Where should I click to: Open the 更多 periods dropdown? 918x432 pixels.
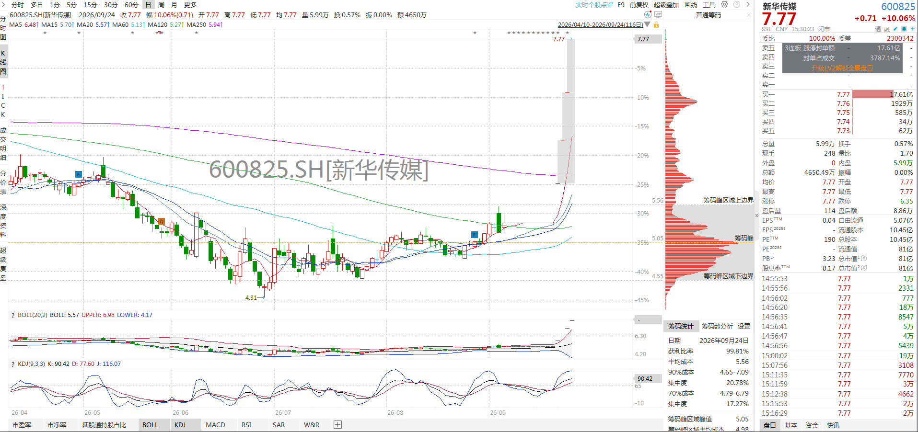[190, 5]
